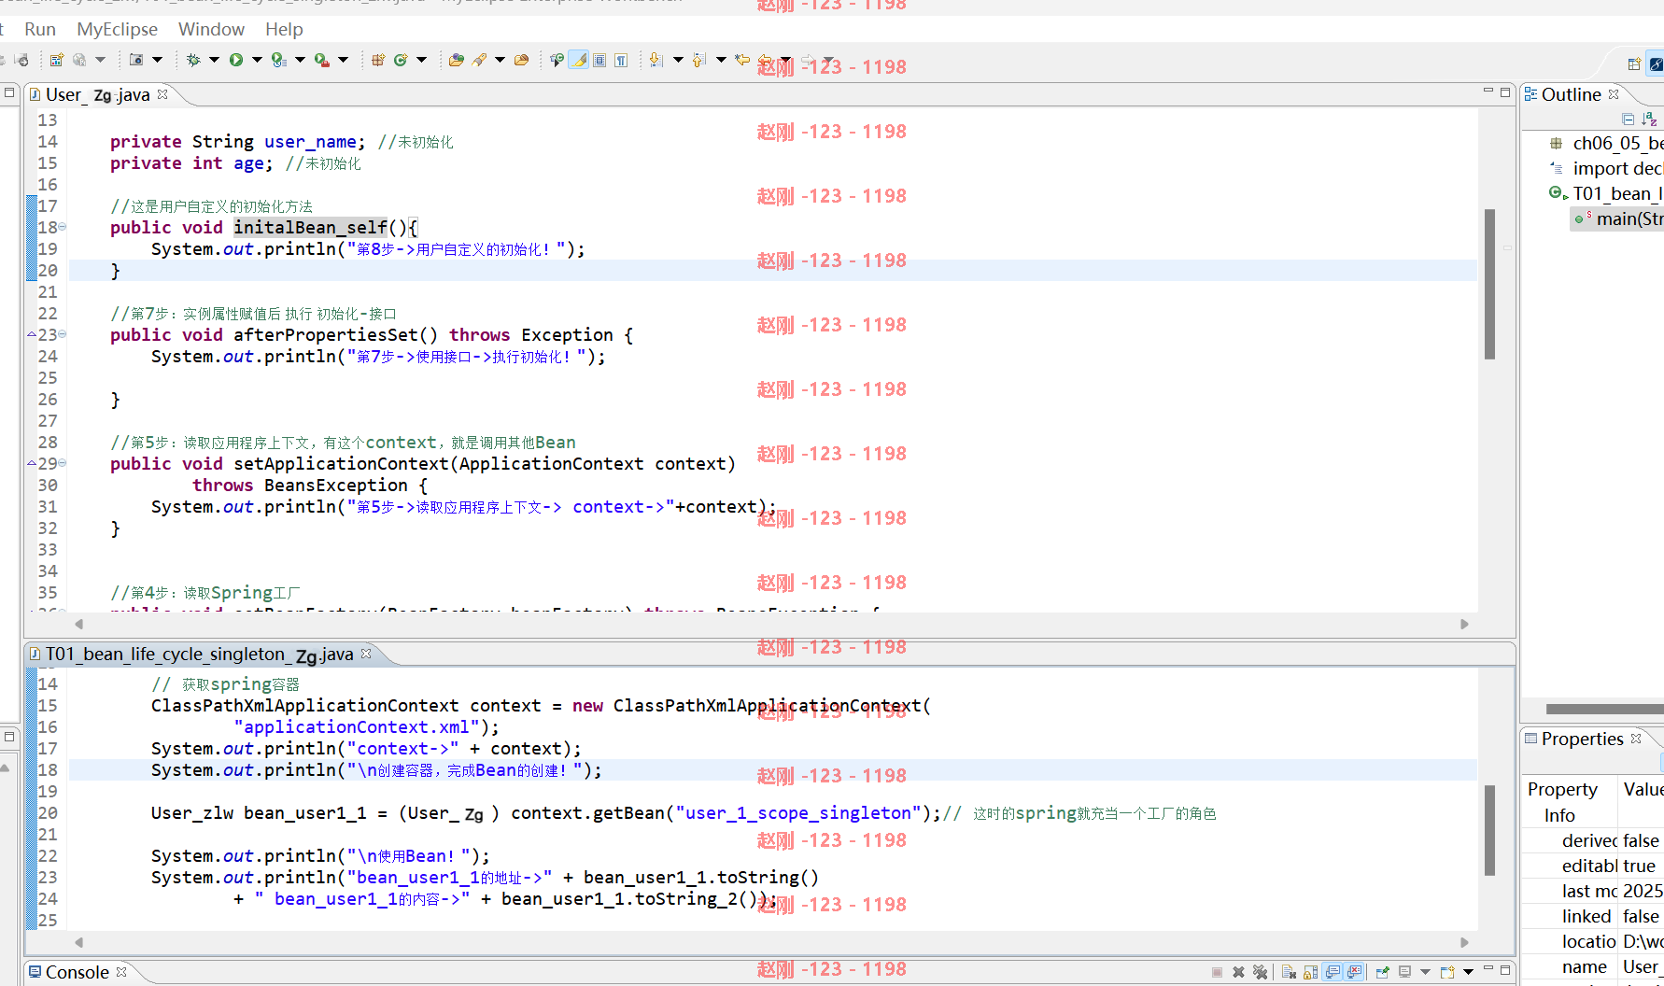Select ch06_05_be package in Outline
The height and width of the screenshot is (986, 1664).
point(1608,143)
